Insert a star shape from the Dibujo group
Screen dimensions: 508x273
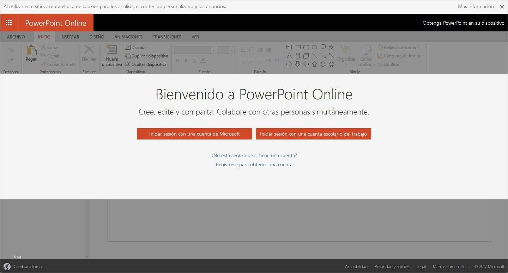pos(331,47)
